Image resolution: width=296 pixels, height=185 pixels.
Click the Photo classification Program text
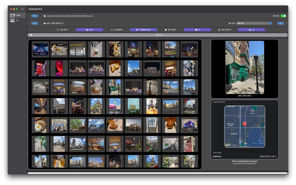(x=245, y=161)
